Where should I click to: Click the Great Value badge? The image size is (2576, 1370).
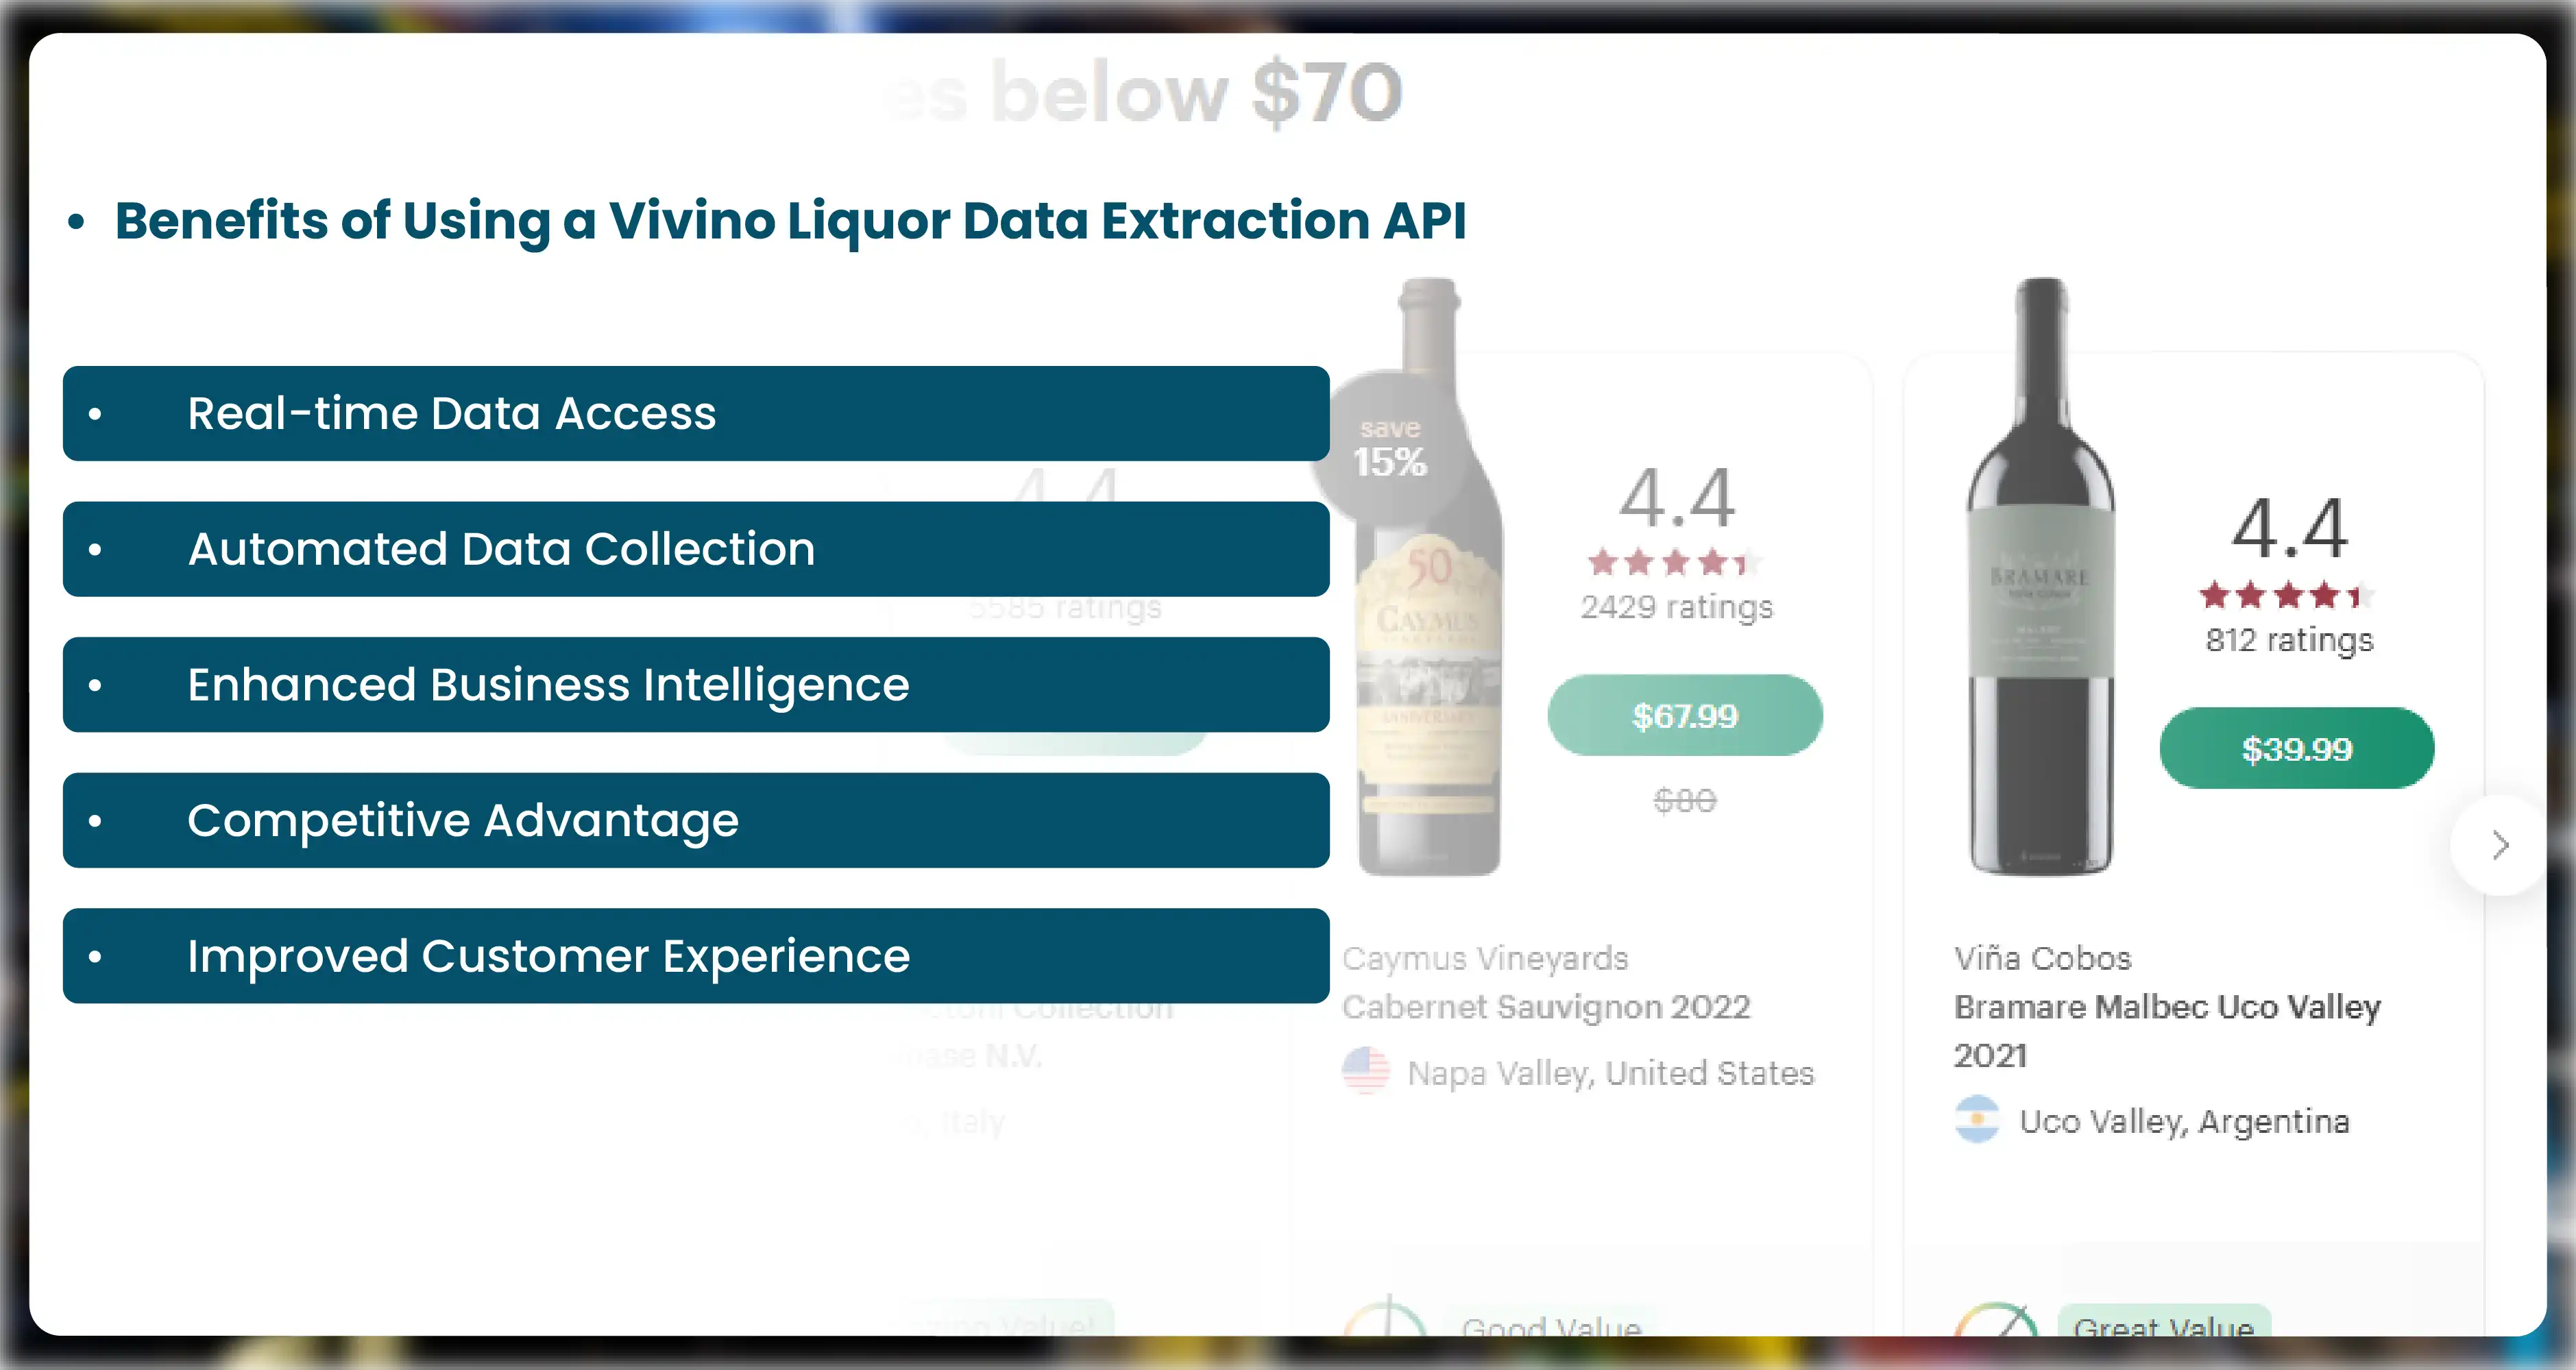(x=2163, y=1324)
